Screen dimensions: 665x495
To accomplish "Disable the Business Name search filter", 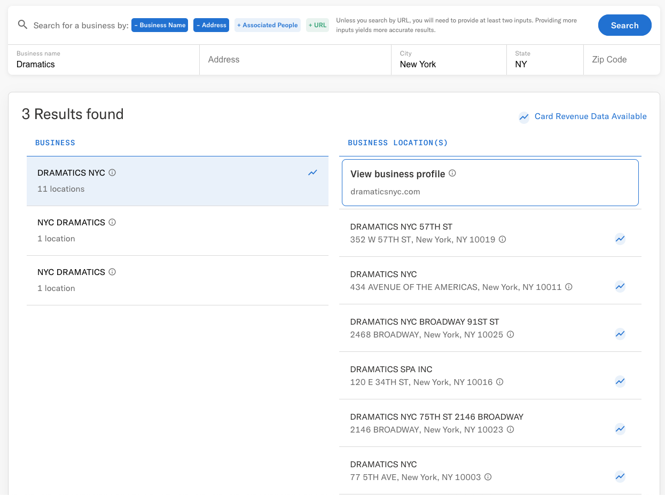I will coord(159,25).
